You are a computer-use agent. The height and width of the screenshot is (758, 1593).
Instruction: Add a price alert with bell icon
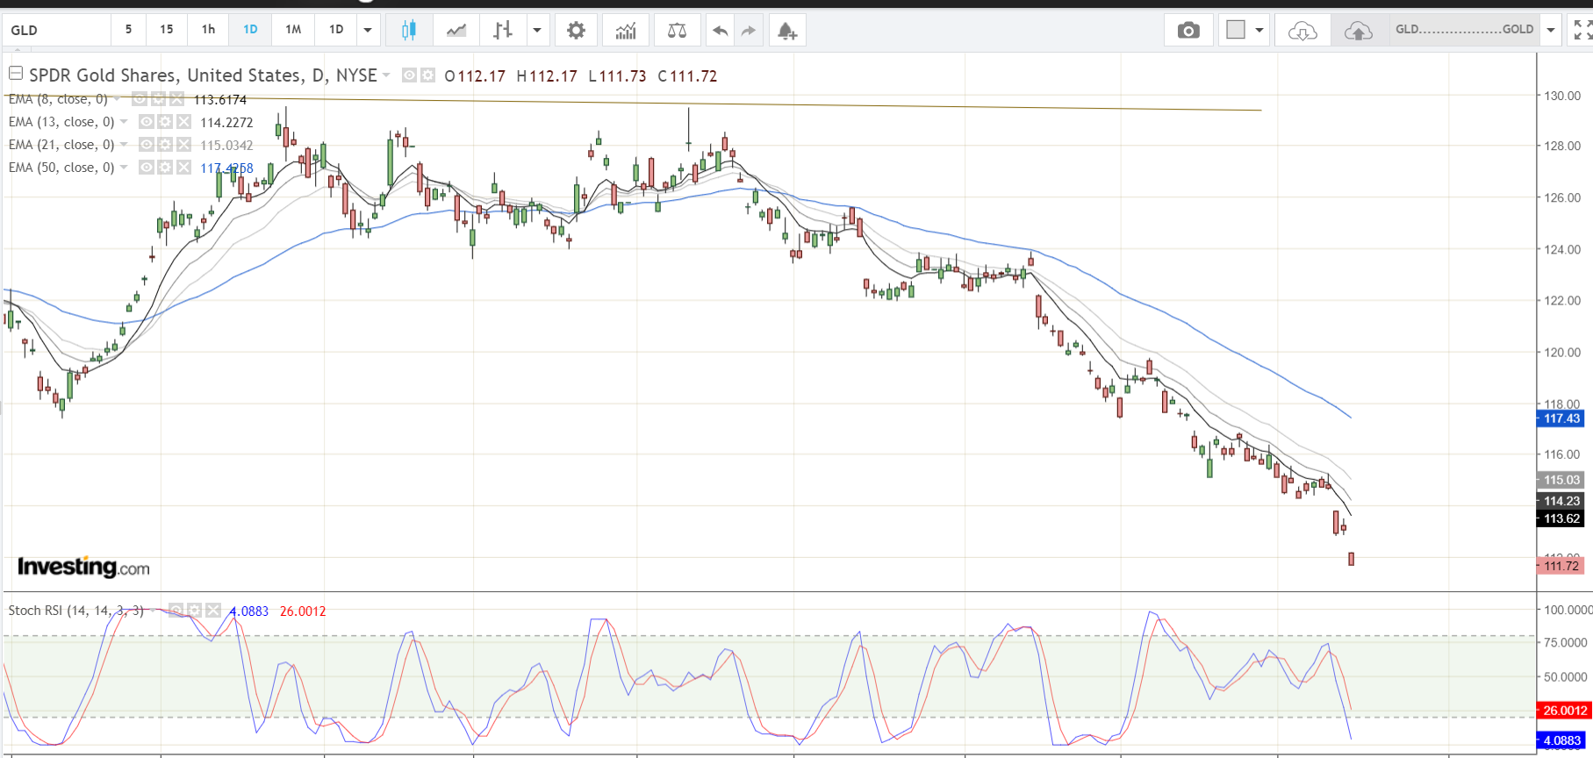[787, 30]
